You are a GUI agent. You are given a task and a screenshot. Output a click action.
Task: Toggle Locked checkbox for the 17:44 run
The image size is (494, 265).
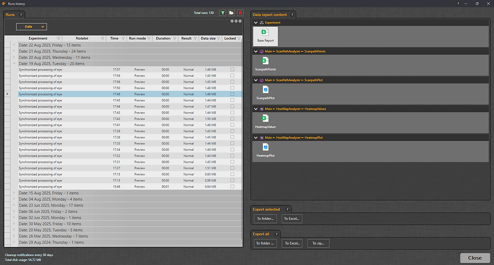tap(232, 106)
